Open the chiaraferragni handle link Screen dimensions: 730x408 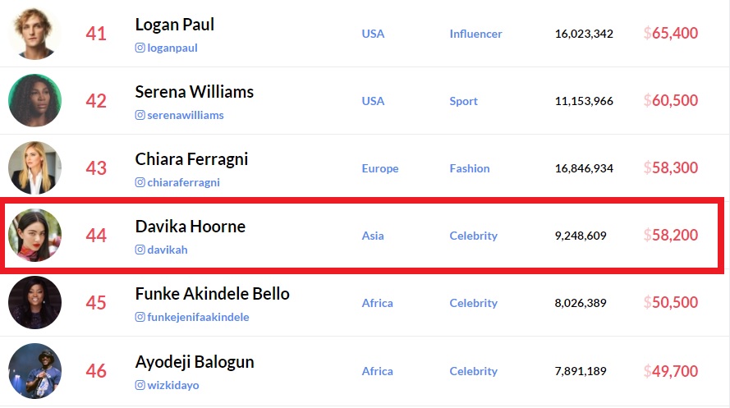click(x=183, y=183)
